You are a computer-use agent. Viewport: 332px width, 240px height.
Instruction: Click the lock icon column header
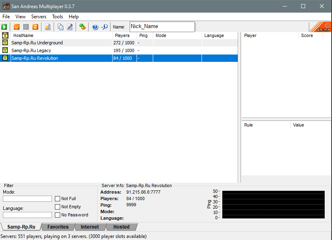(5, 35)
